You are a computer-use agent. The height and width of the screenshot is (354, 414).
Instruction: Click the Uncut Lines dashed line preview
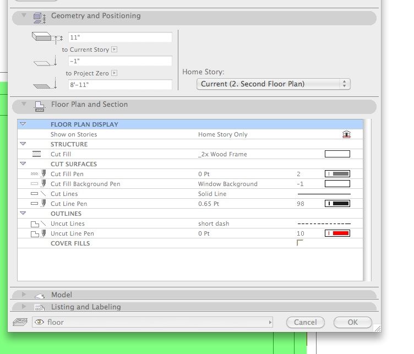324,224
